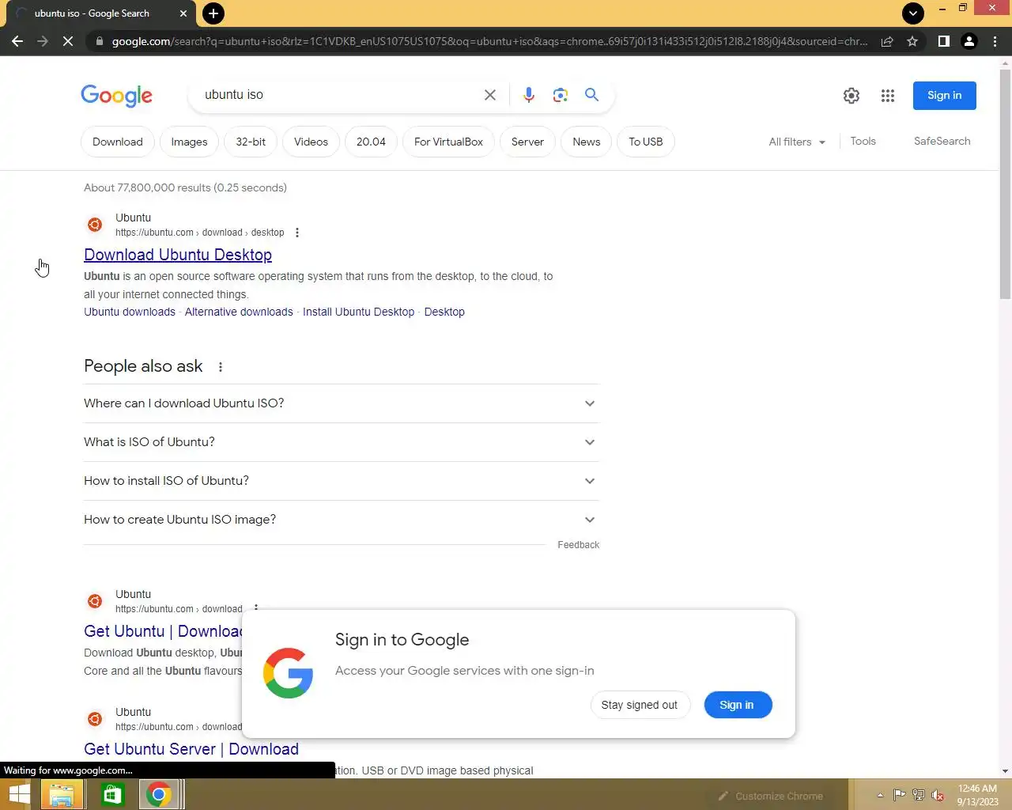Image resolution: width=1012 pixels, height=810 pixels.
Task: Open Google quick settings gear
Action: 852,96
